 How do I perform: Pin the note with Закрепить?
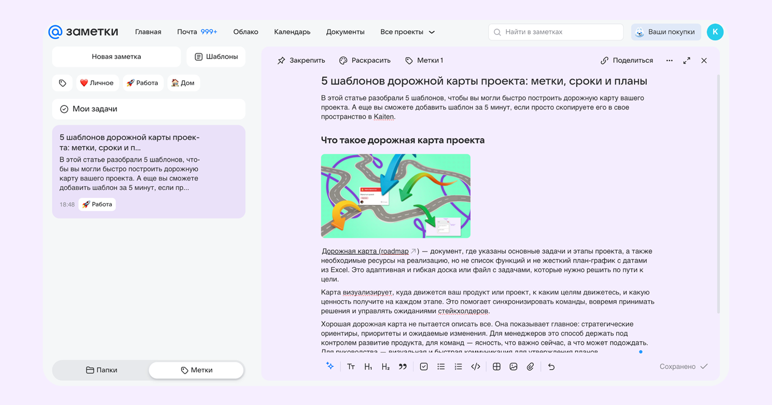(x=301, y=60)
